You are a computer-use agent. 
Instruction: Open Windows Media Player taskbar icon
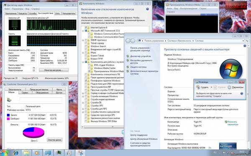37,153
